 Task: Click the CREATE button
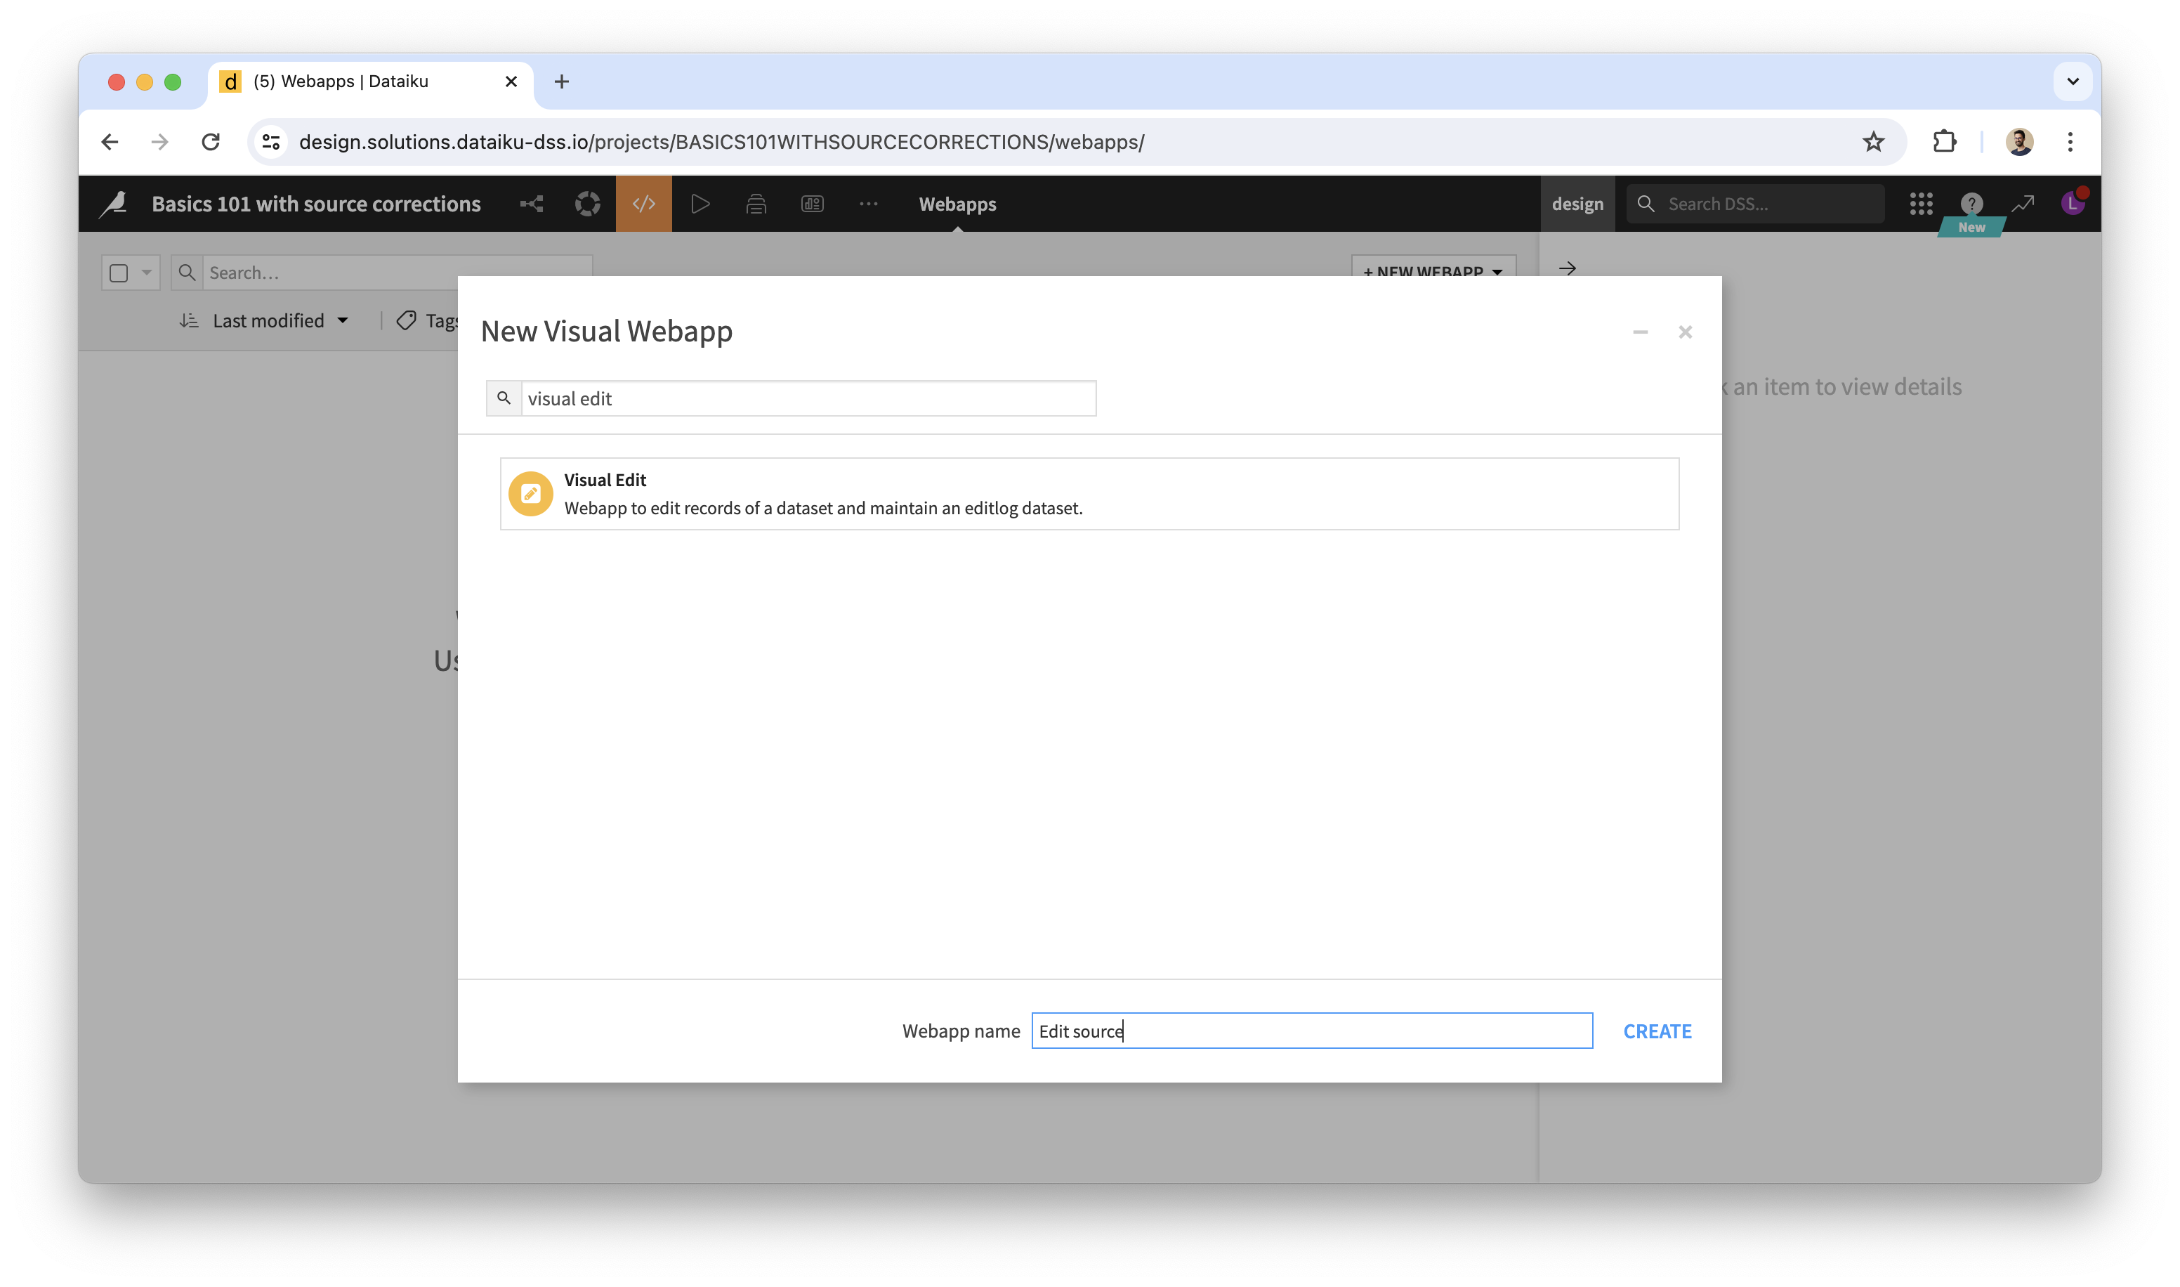[x=1657, y=1031]
